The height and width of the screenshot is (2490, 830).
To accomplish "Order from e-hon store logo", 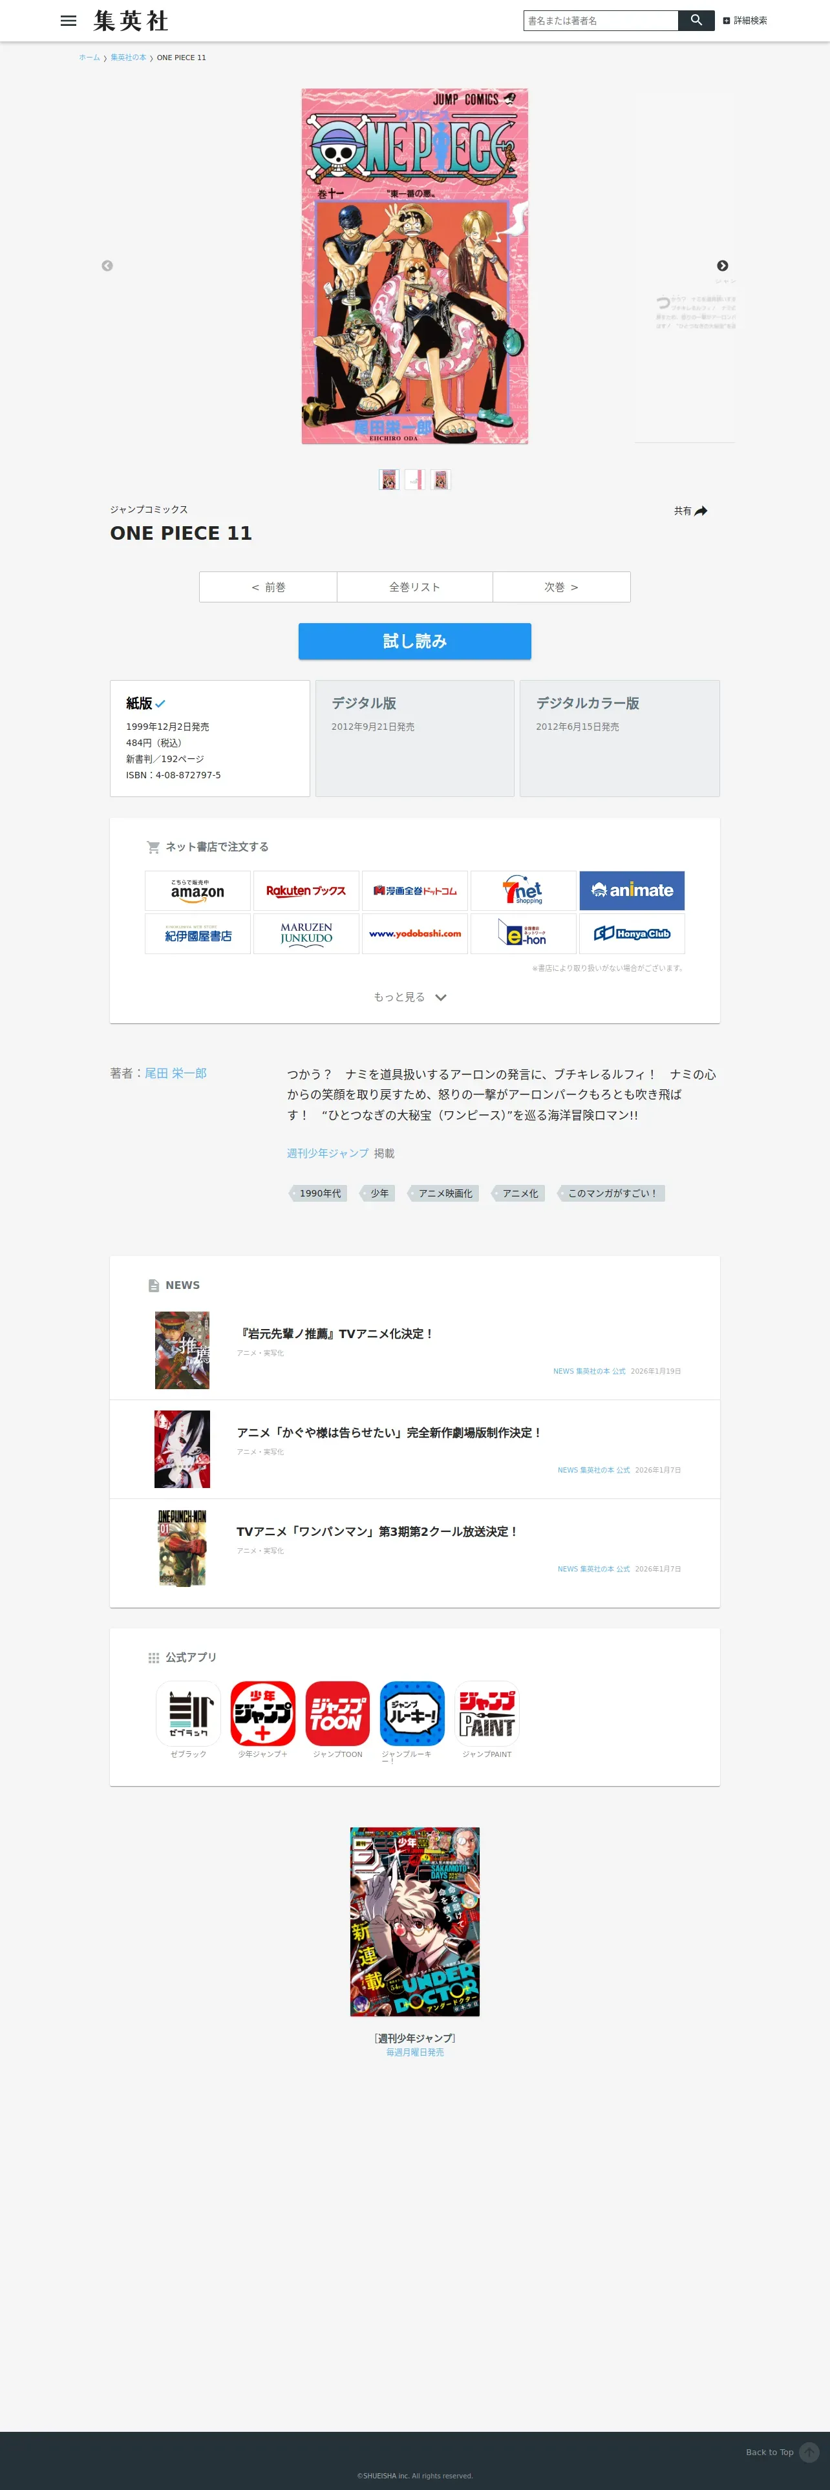I will [523, 933].
